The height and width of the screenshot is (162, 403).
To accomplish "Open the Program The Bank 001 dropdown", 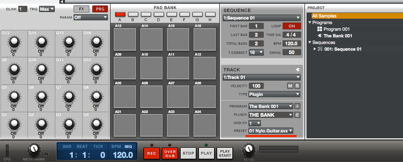I will coord(270,106).
